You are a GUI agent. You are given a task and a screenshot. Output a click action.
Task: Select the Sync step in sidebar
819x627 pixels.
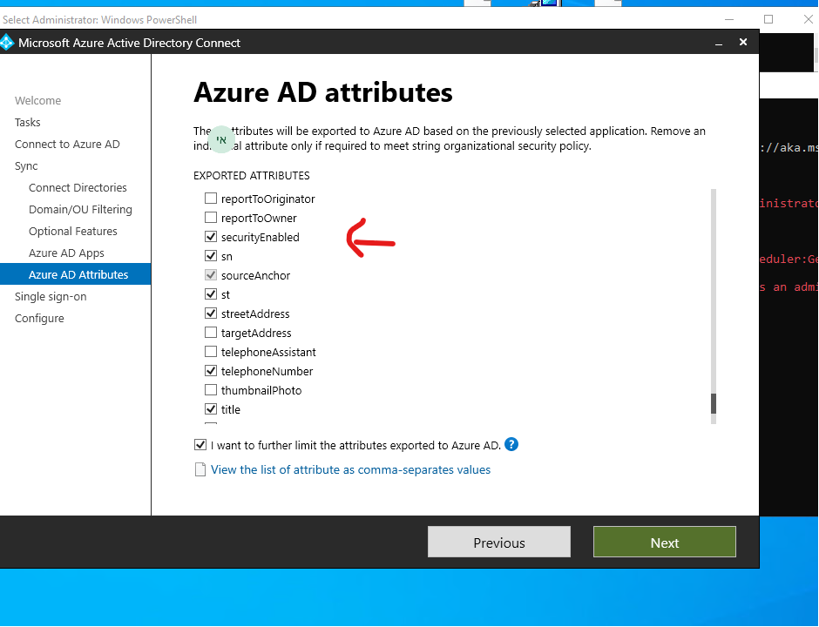coord(26,166)
